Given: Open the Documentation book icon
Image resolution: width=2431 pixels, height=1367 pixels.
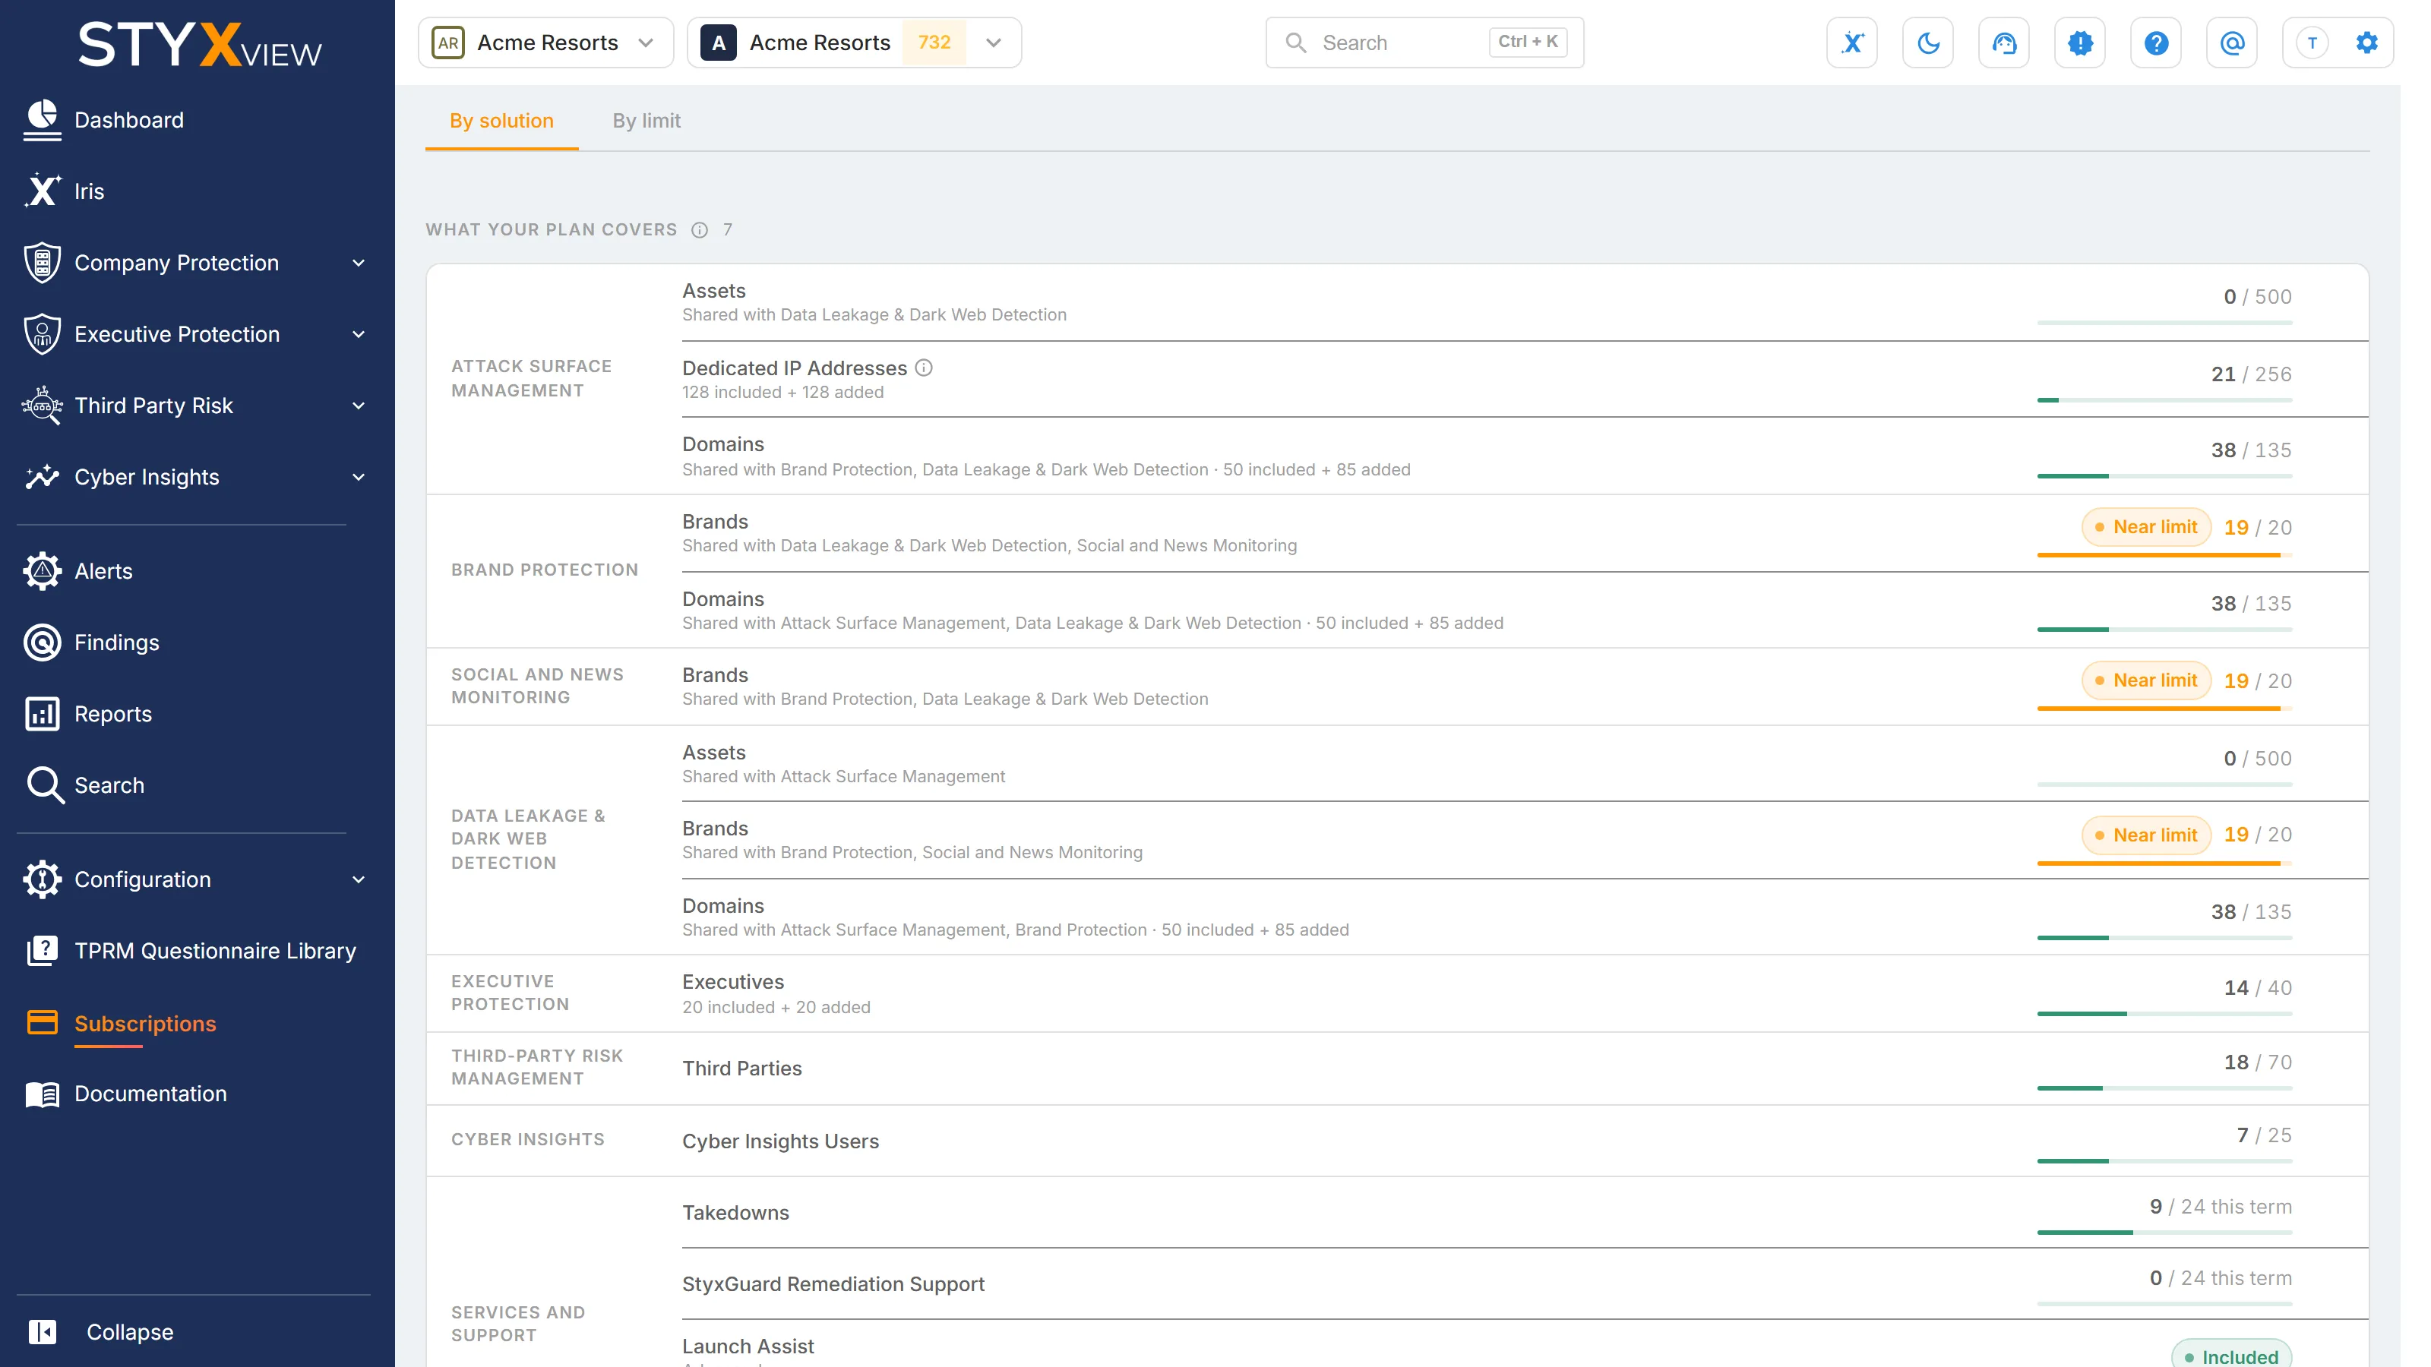Looking at the screenshot, I should coord(42,1094).
